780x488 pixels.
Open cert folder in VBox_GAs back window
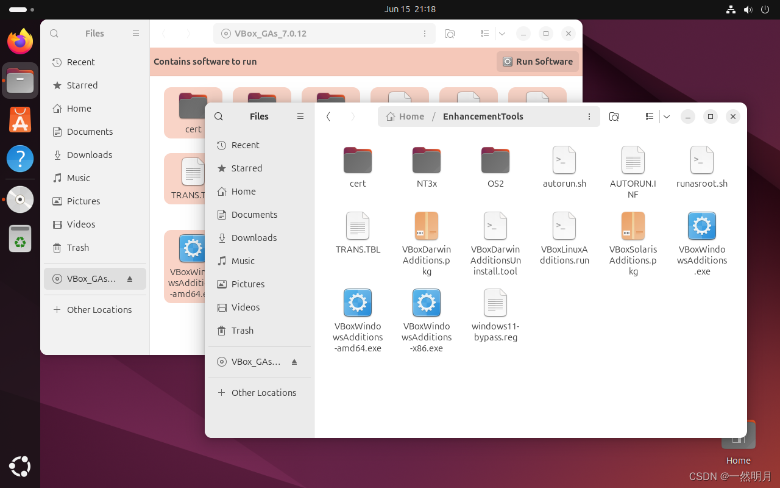193,113
